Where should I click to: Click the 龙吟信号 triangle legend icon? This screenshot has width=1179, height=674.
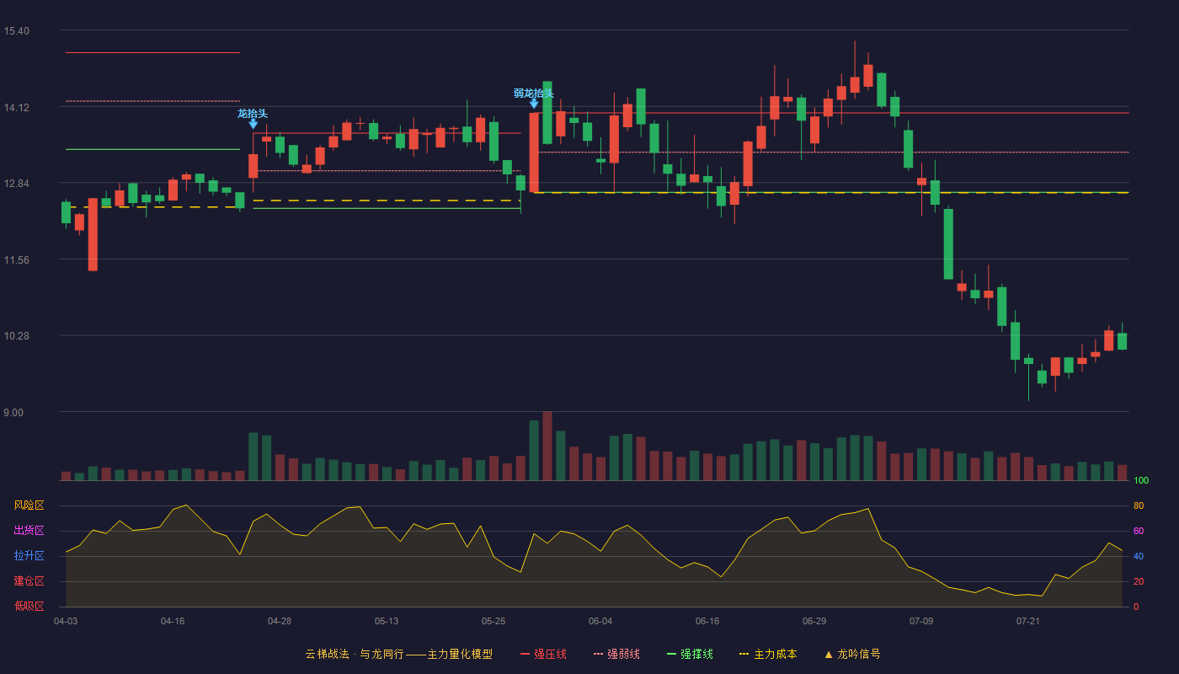[829, 654]
